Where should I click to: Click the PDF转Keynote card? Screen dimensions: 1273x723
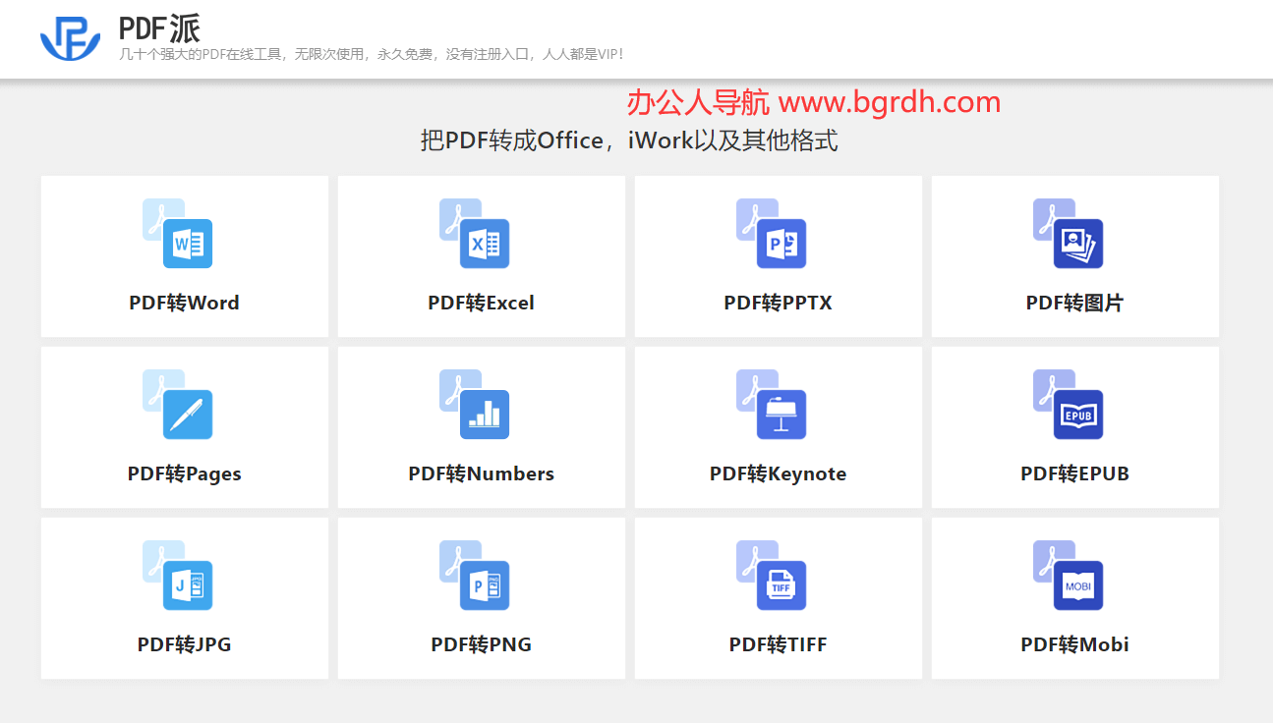[x=778, y=426]
